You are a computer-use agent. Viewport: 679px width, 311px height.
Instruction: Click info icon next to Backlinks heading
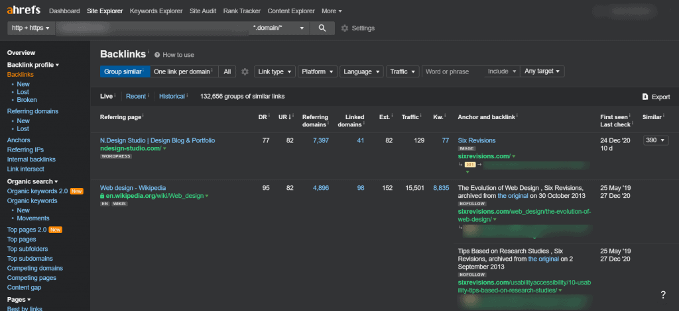(149, 52)
